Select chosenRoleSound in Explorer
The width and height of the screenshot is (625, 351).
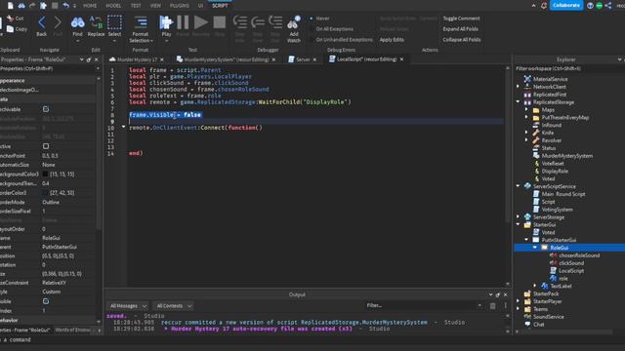[x=579, y=255]
